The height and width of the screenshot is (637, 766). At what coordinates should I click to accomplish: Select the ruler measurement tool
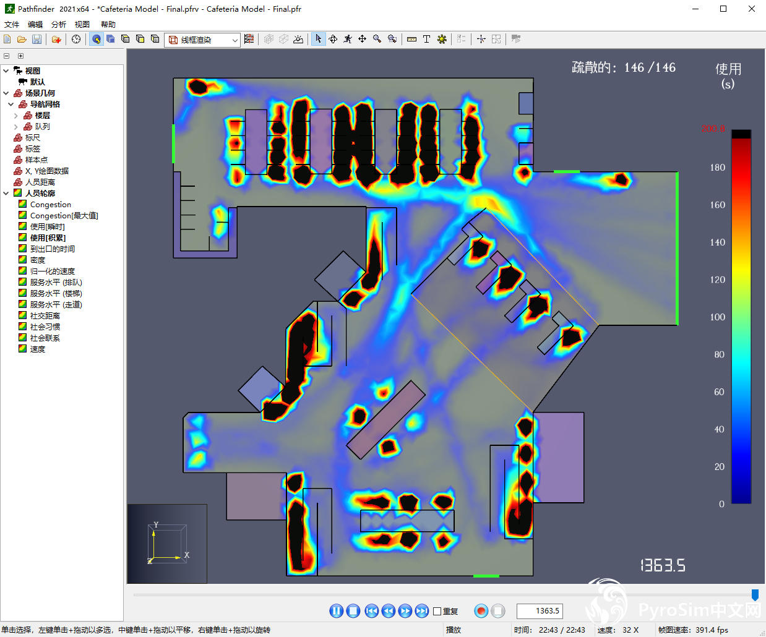click(411, 39)
